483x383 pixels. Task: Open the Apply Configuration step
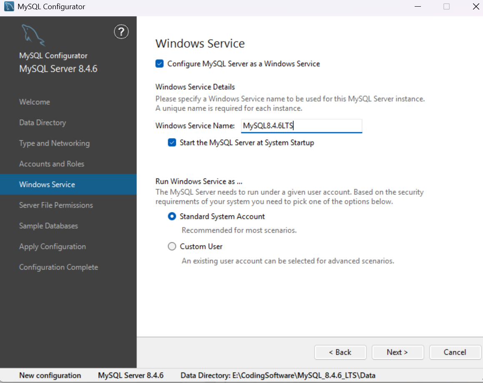(52, 246)
